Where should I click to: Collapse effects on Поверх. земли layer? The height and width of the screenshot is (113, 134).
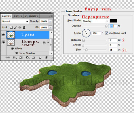point(48,42)
